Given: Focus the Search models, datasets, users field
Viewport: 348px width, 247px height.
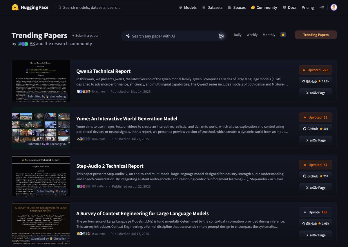Looking at the screenshot, I should pos(105,7).
